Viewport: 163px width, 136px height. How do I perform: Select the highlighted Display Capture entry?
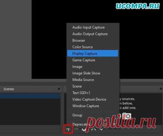pos(92,53)
